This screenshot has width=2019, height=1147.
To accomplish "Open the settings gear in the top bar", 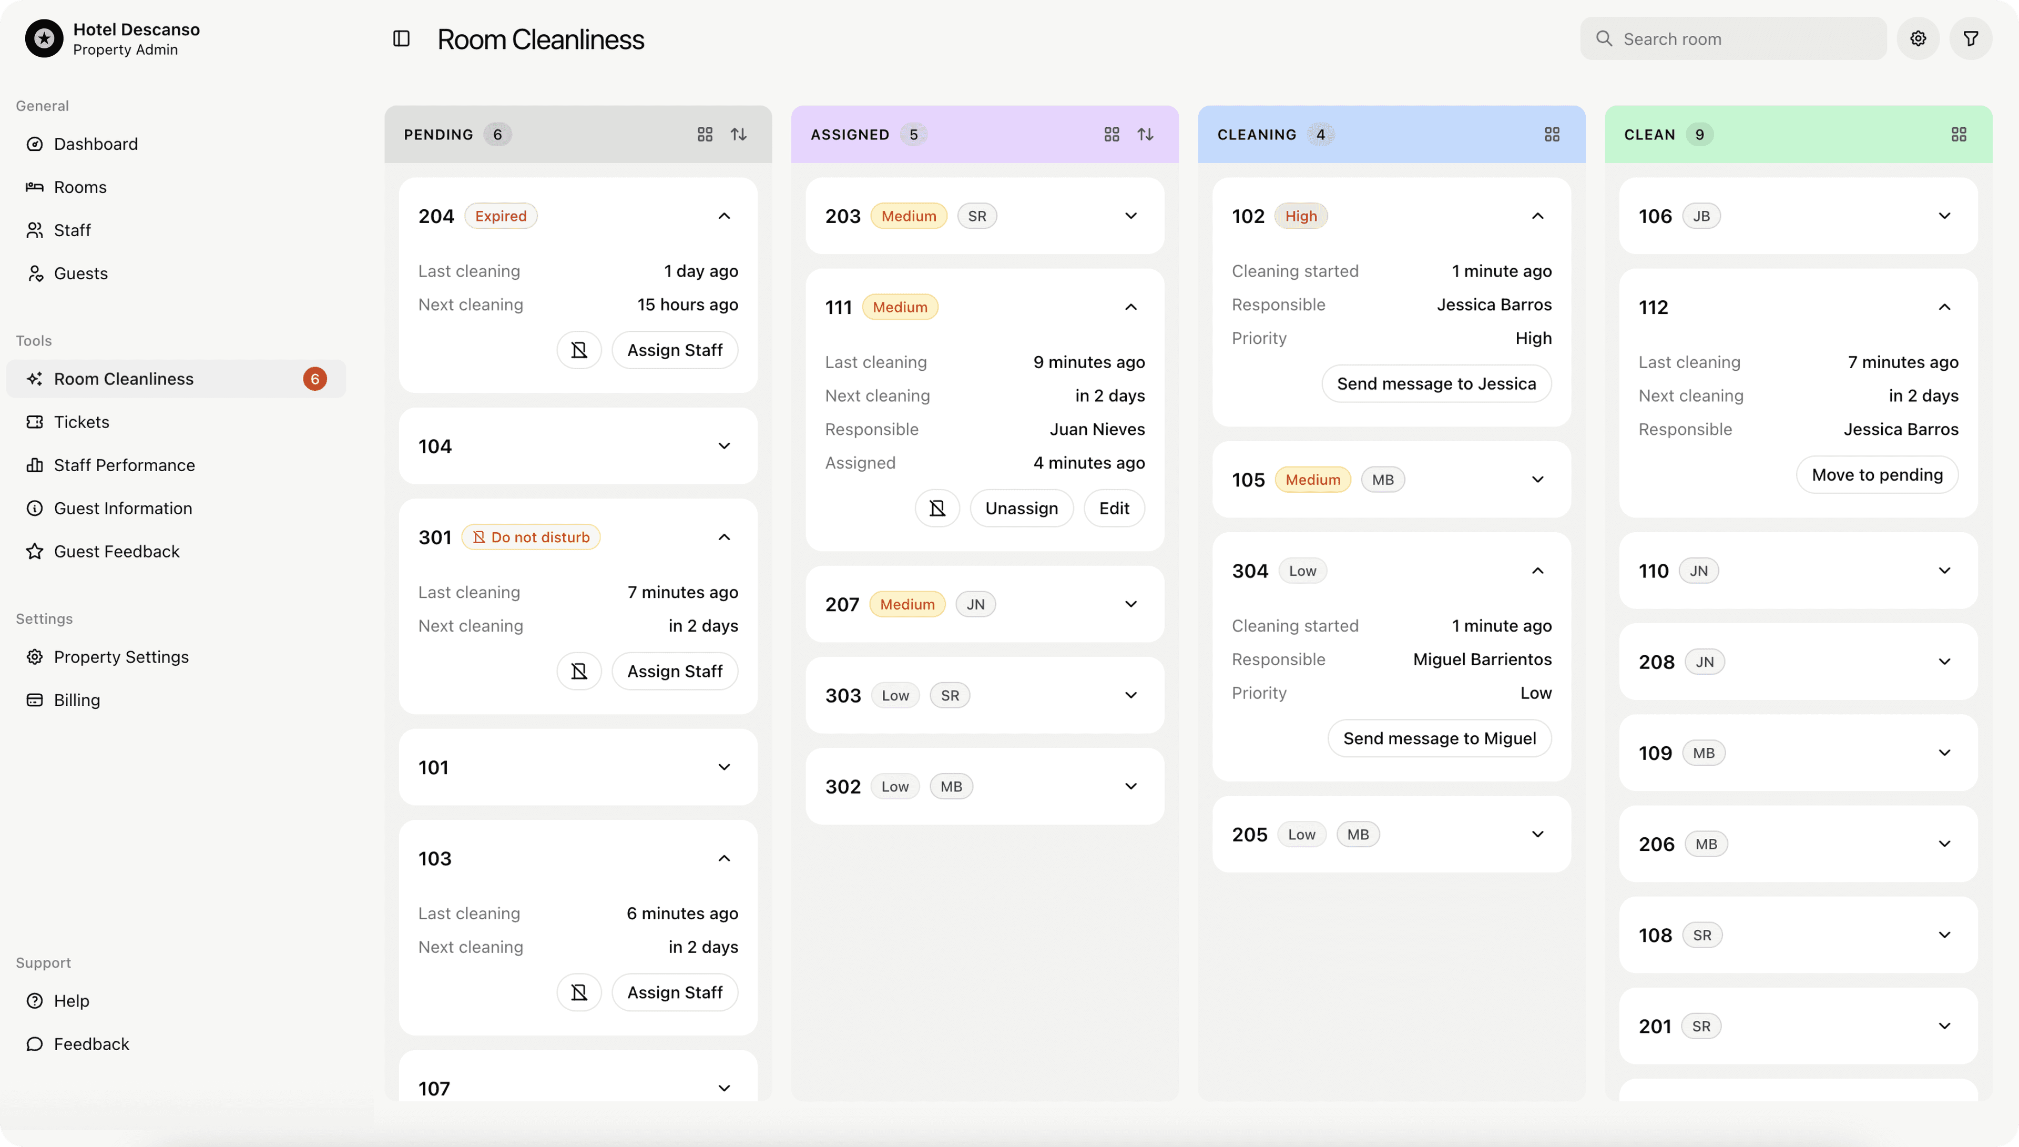I will [1918, 38].
